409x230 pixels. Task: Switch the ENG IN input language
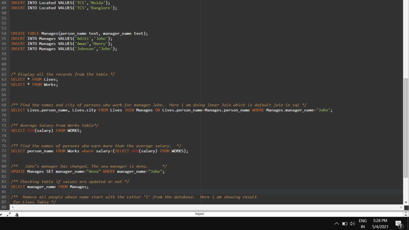363,224
